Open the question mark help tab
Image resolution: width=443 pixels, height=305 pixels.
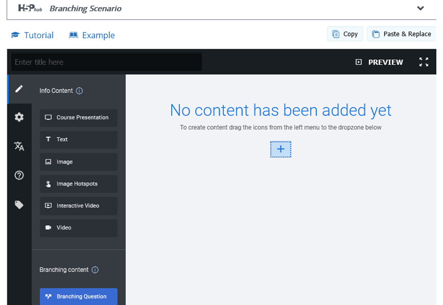[x=19, y=175]
